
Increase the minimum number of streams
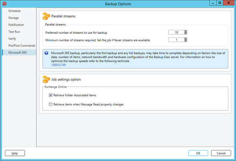185,39
